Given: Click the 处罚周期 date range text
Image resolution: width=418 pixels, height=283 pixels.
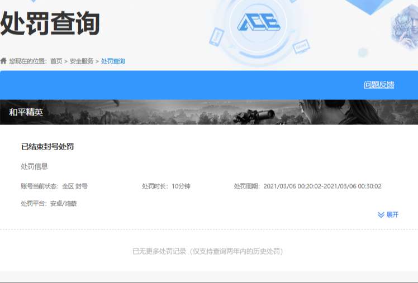Looking at the screenshot, I should pos(308,186).
